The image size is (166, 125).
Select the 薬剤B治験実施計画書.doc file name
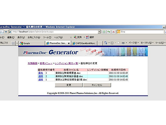point(69,76)
